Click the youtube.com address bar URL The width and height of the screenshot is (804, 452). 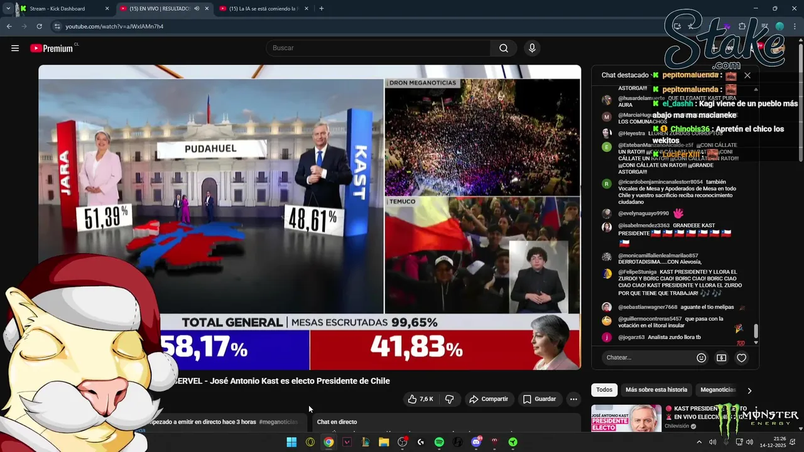[114, 26]
